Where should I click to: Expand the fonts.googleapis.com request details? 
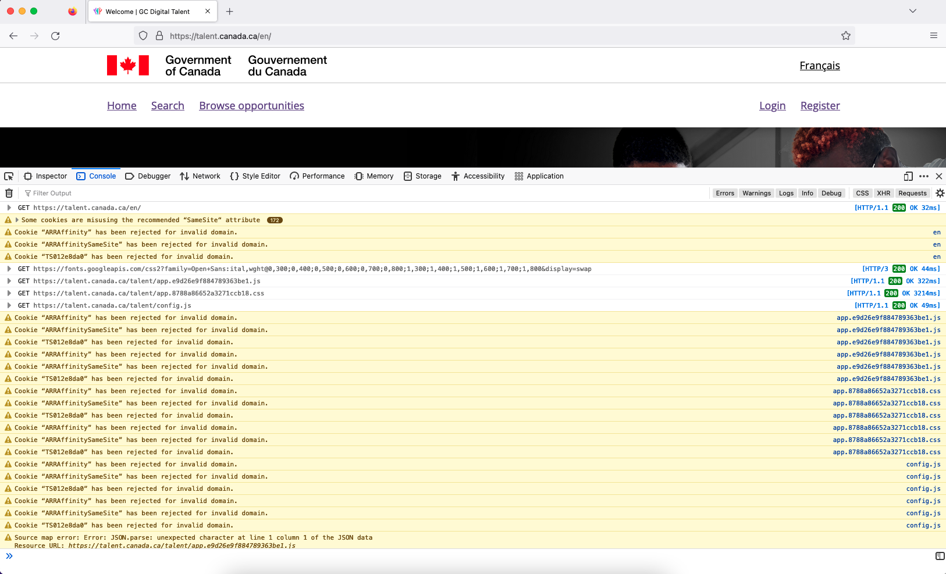coord(9,269)
